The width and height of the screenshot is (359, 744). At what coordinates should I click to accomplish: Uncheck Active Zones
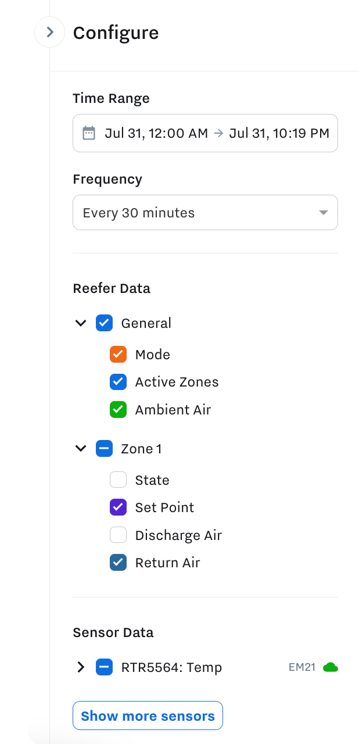point(118,382)
